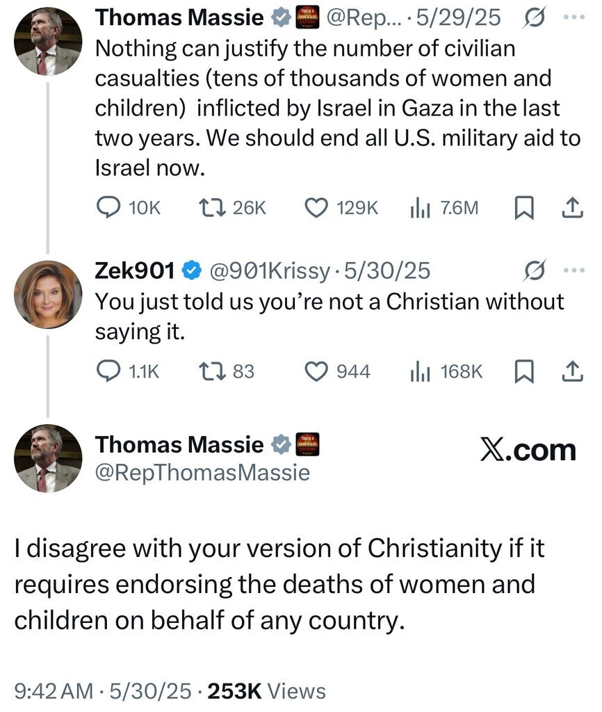Open @RepThomasMassie handle link

pos(202,474)
